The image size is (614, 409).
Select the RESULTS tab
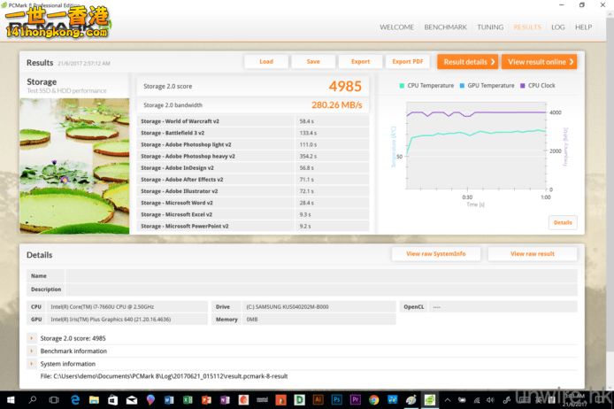tap(527, 27)
